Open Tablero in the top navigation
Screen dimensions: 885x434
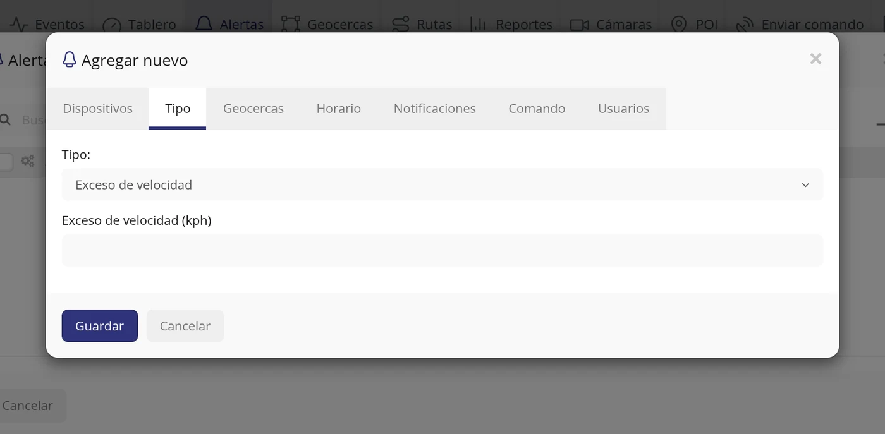tap(140, 24)
